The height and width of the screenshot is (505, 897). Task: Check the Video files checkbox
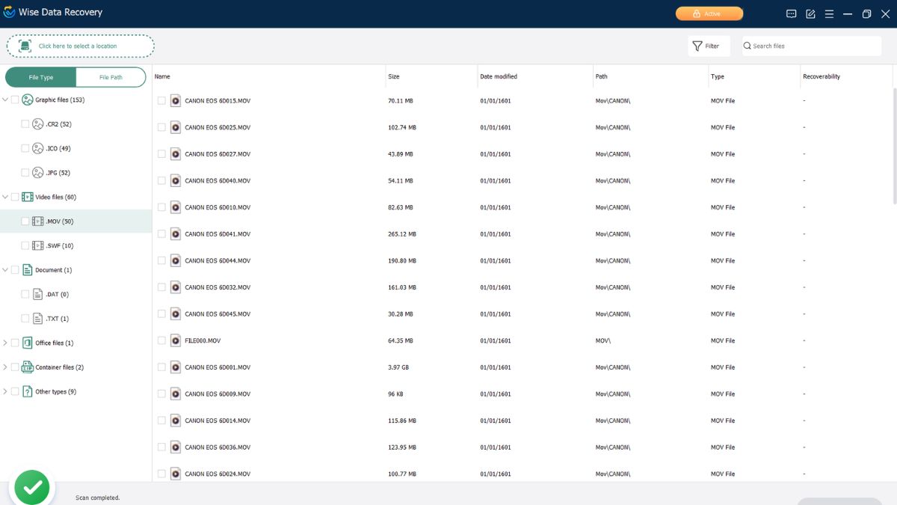(15, 197)
